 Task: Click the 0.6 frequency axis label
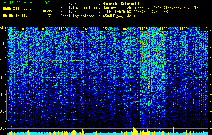[3, 128]
